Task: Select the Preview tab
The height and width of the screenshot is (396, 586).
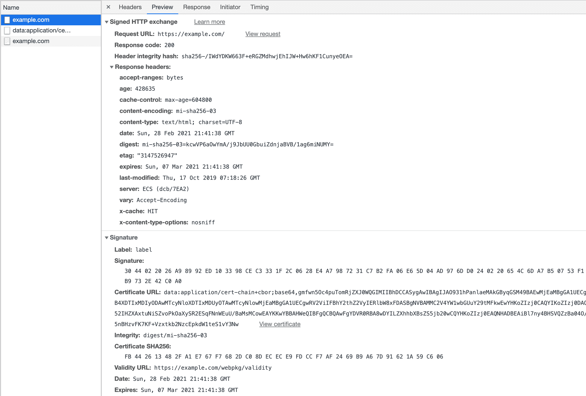Action: (x=162, y=7)
